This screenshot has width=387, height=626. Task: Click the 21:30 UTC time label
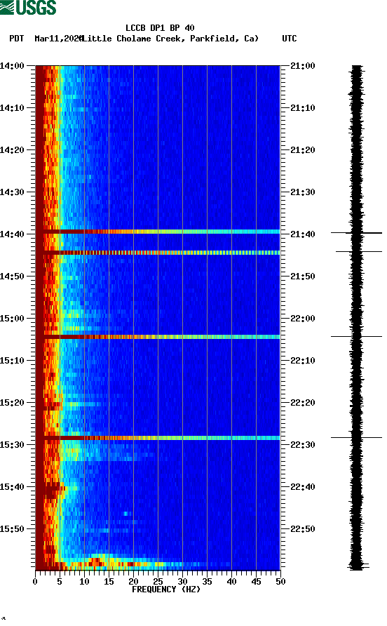click(x=303, y=192)
